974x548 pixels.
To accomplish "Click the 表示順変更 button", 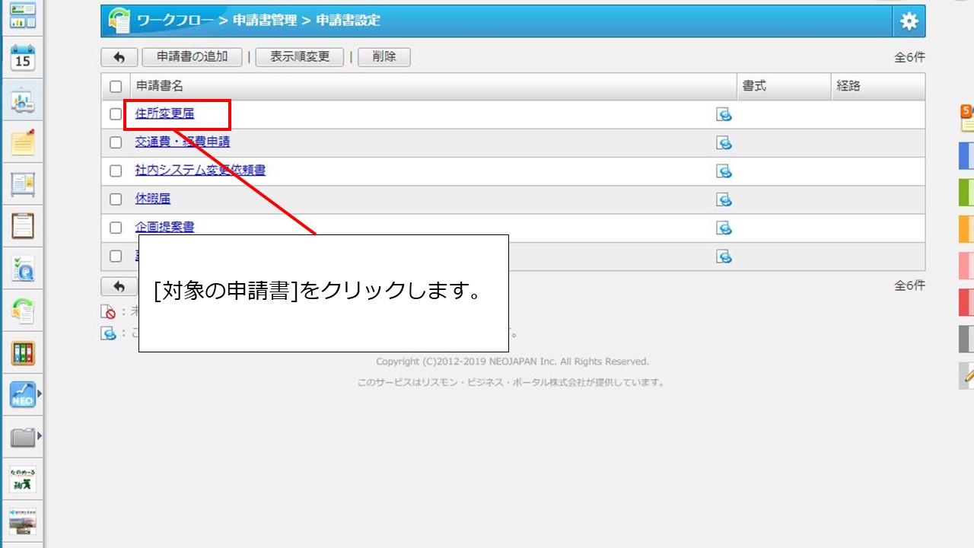I will (300, 57).
